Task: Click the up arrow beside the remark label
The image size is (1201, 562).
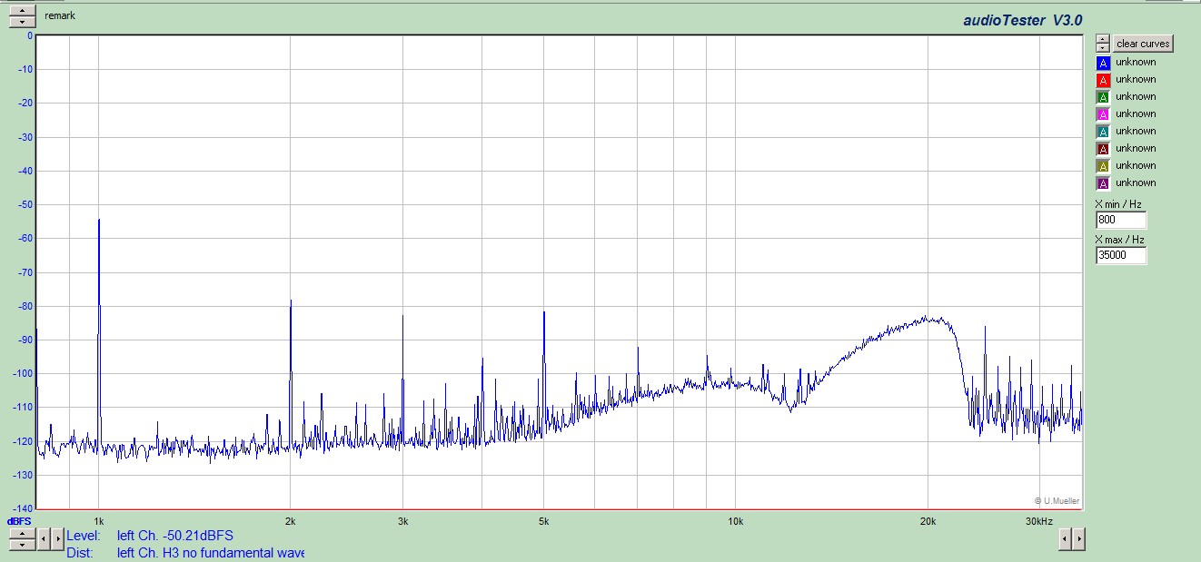Action: point(23,11)
